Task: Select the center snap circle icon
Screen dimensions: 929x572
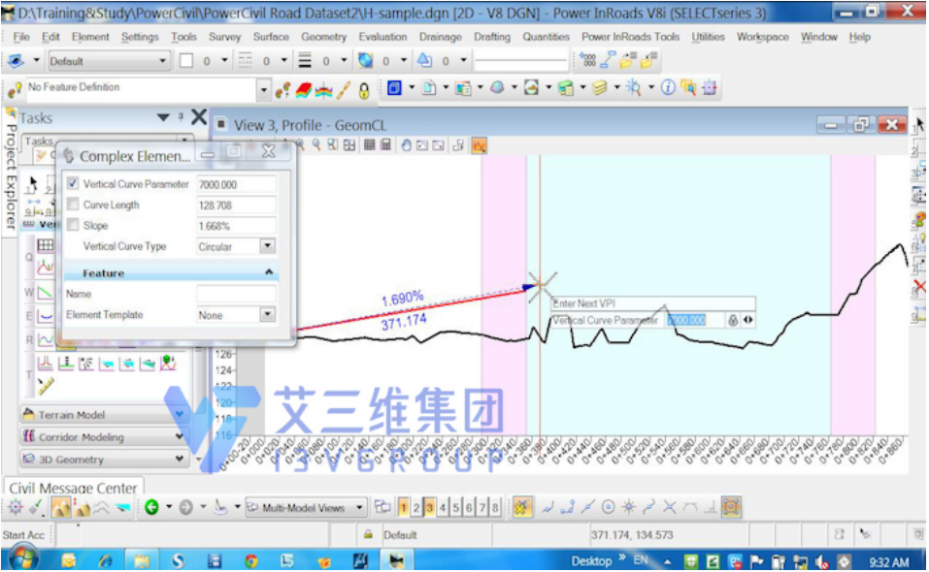Action: pos(608,507)
